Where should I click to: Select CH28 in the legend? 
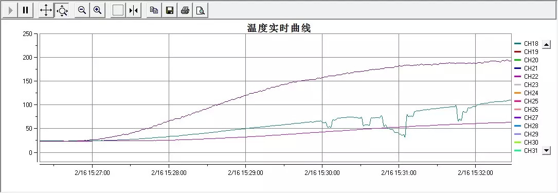point(527,126)
